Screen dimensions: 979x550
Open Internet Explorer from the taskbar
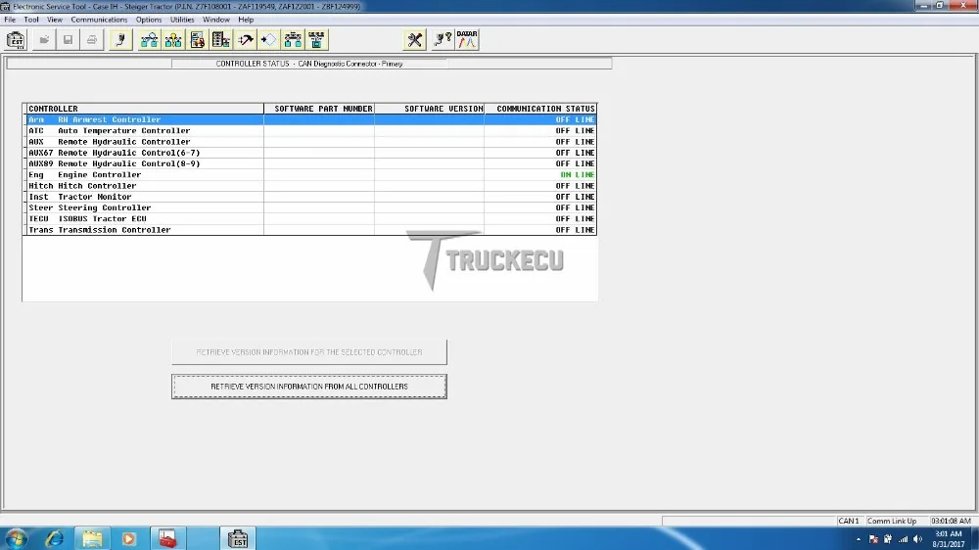pos(55,538)
